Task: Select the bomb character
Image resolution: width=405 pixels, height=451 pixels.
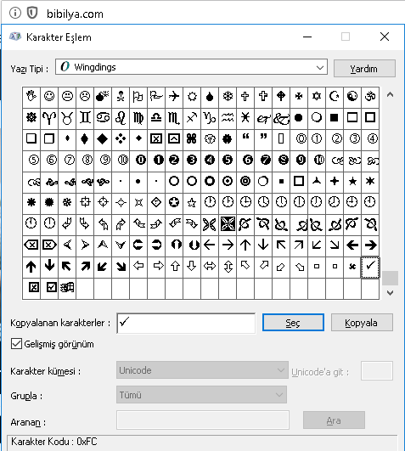Action: pyautogui.click(x=103, y=96)
